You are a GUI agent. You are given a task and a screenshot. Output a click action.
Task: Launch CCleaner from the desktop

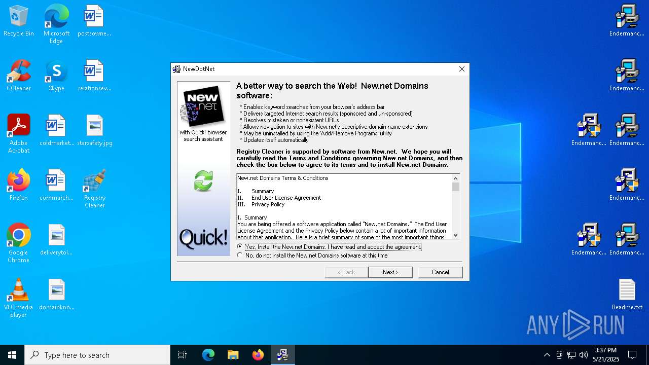point(19,76)
